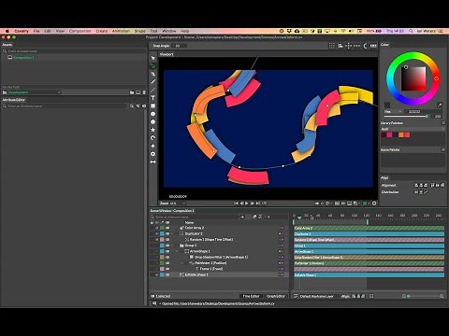Open the Composition menu
This screenshot has height=336, width=449.
point(80,31)
